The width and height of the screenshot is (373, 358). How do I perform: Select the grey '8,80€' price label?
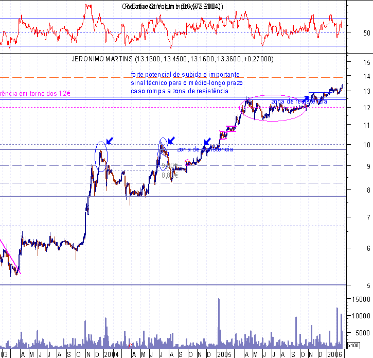[170, 175]
